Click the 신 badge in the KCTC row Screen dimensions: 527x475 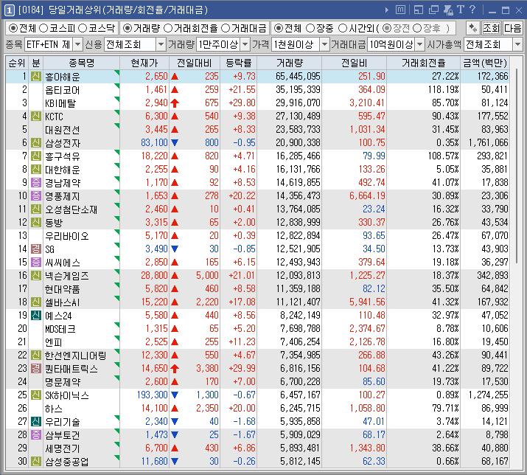click(x=36, y=117)
